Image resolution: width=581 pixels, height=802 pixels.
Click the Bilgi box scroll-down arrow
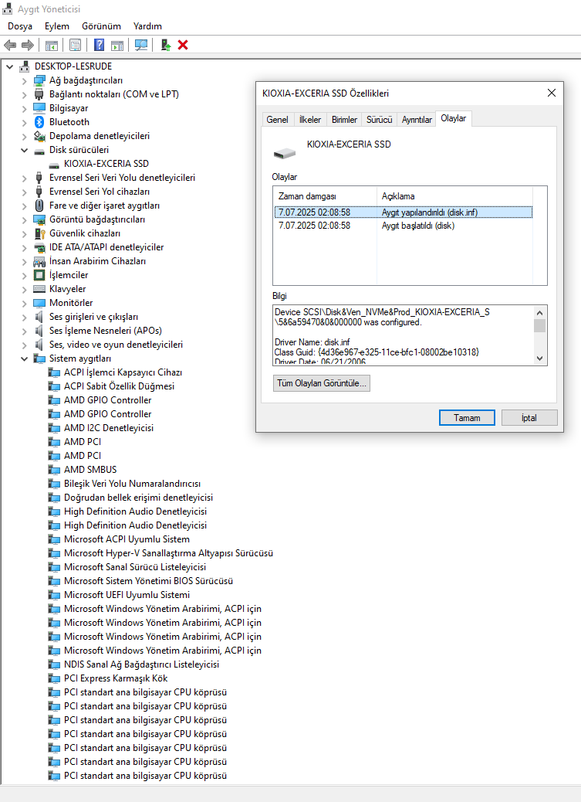click(x=539, y=359)
